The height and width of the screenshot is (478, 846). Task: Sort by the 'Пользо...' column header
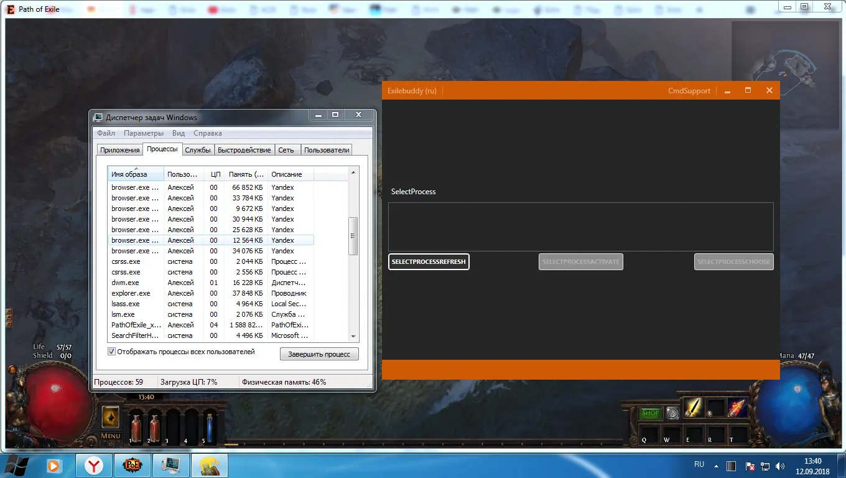coord(184,174)
